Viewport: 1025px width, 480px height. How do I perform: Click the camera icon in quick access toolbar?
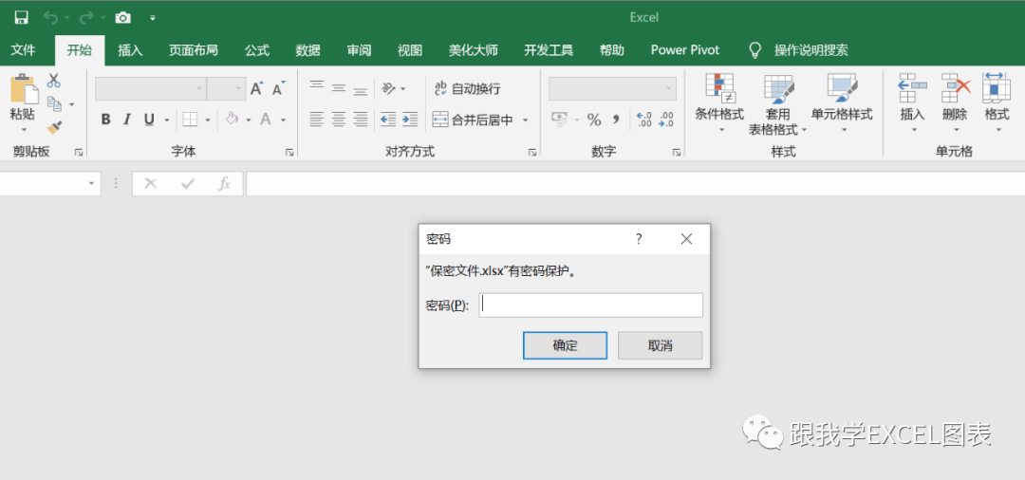(x=122, y=18)
